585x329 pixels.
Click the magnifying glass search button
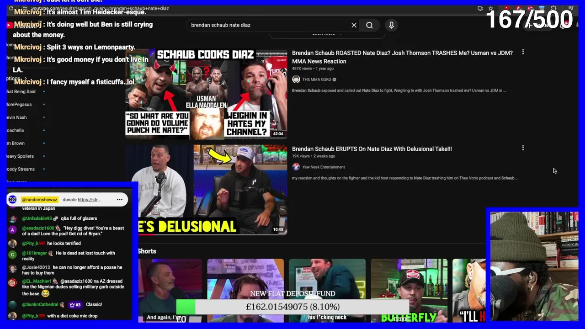point(369,25)
